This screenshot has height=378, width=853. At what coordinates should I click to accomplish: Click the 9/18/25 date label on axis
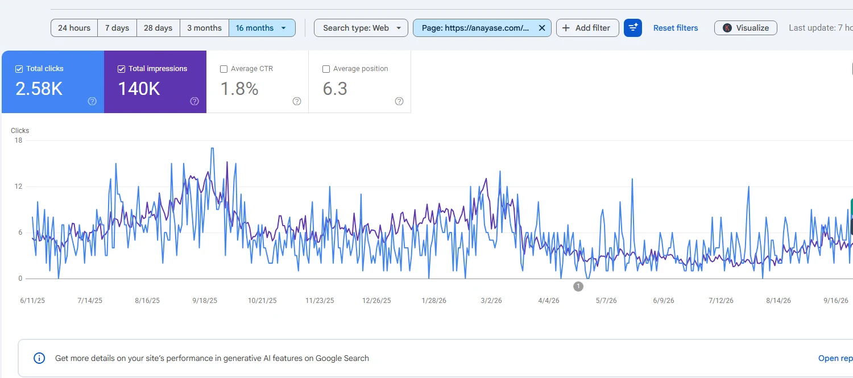(205, 300)
